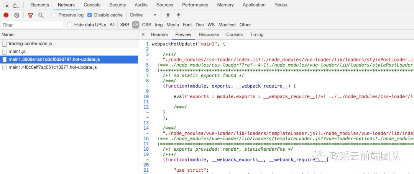Image resolution: width=414 pixels, height=174 pixels.
Task: Click the "exports provided: render, staticRenderFns" comment
Action: point(228,149)
